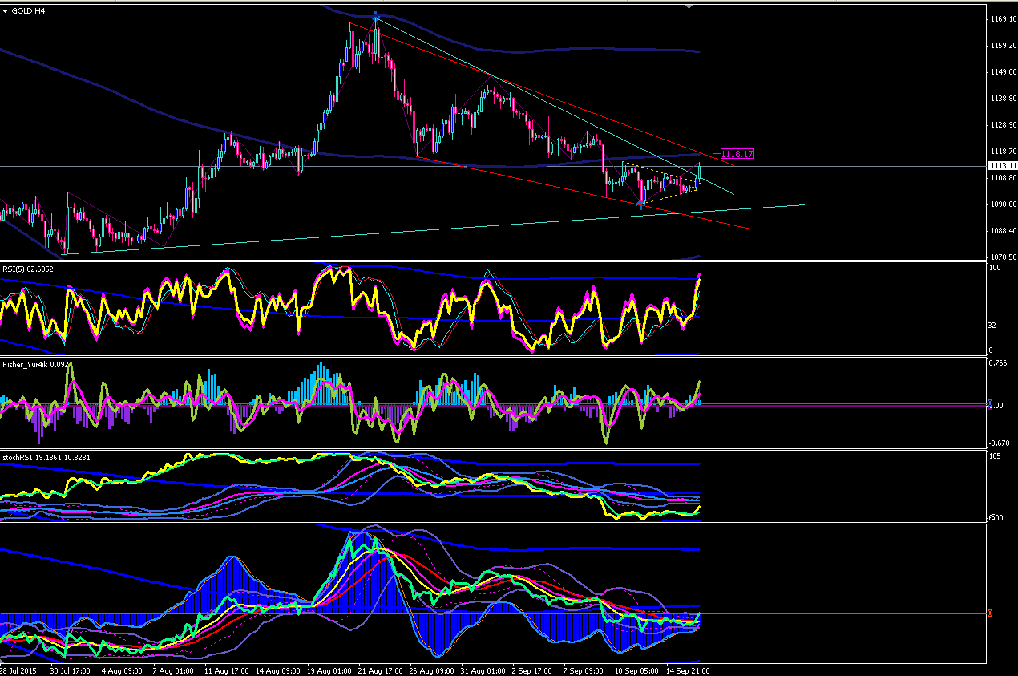Click the 1118.70 price axis value
Screen dimensions: 1018x676
[1002, 151]
